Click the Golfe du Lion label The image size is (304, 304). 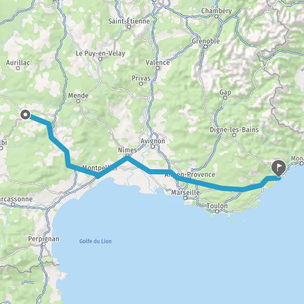[95, 241]
